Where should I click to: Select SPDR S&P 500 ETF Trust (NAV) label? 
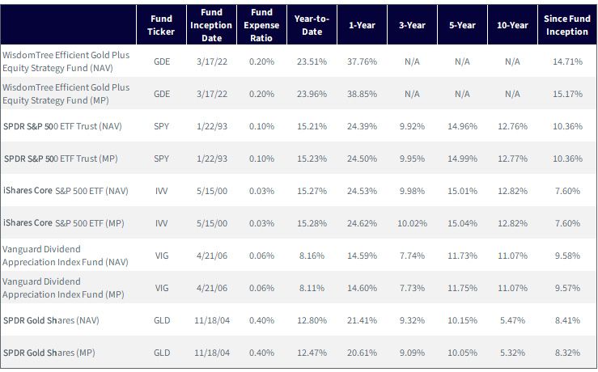62,126
